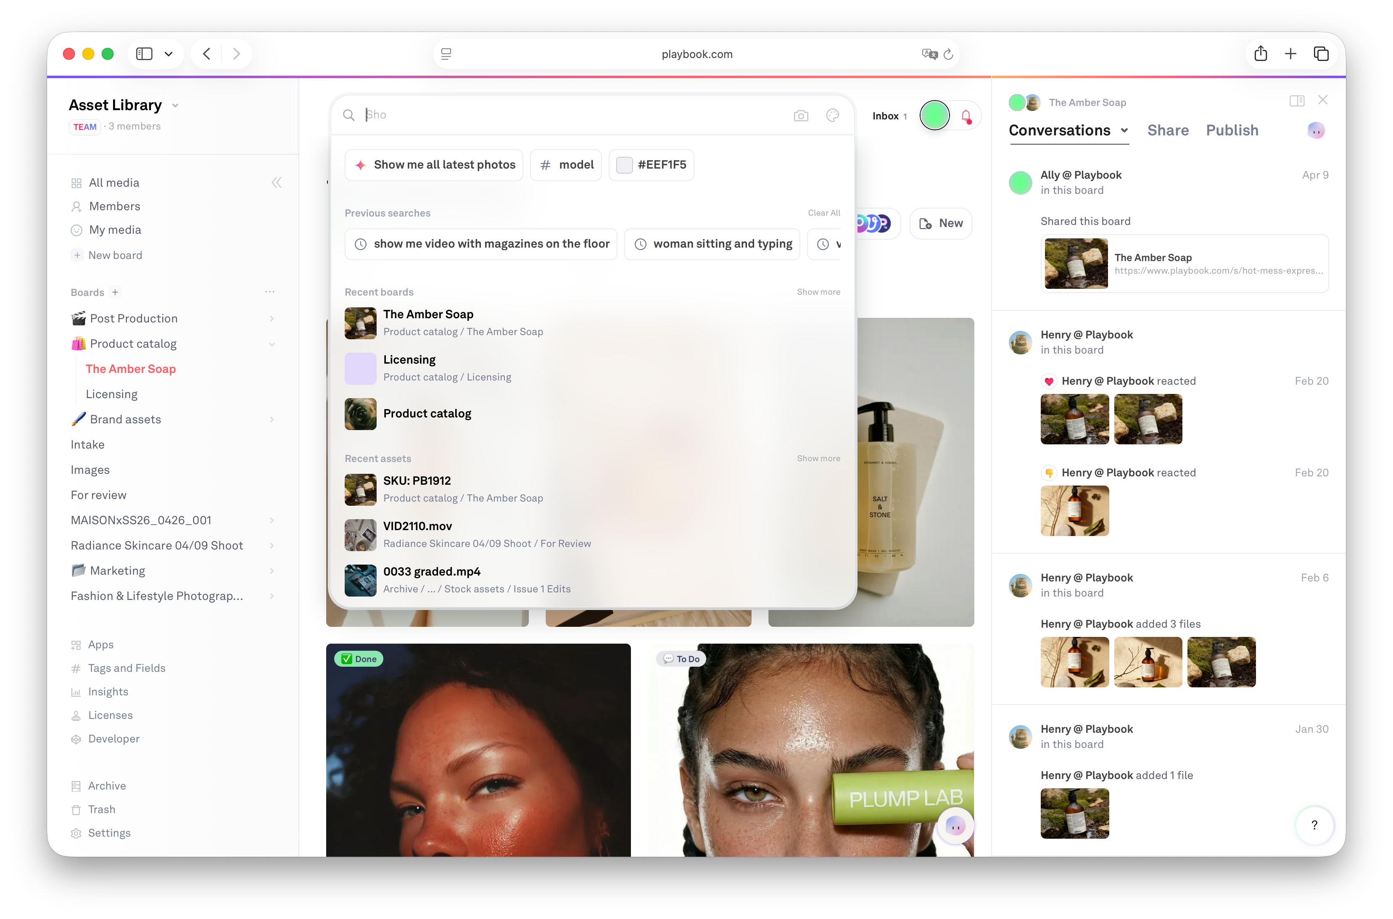Open the Inbox
This screenshot has height=919, width=1393.
click(x=889, y=116)
